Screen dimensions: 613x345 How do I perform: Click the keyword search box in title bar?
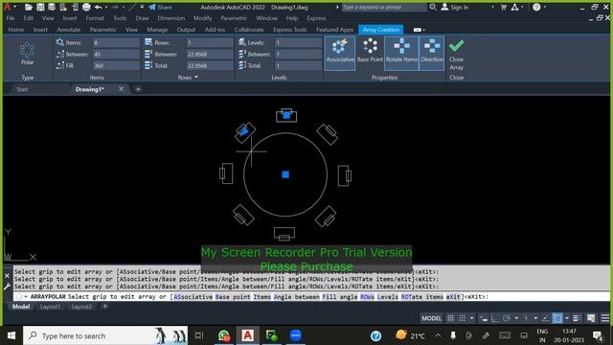click(383, 7)
